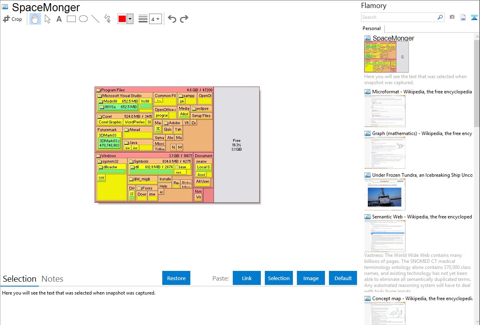Activate the hand pan tool
This screenshot has height=325, width=480.
35,19
